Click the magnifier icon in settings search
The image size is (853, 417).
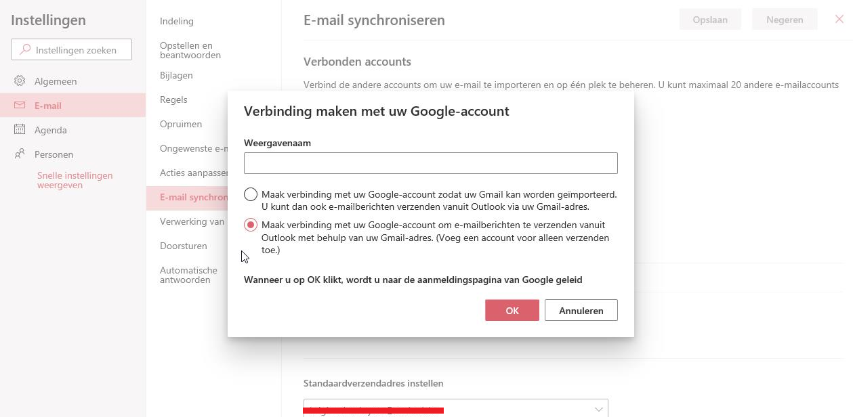click(25, 49)
